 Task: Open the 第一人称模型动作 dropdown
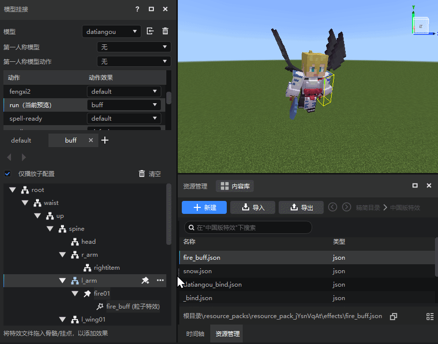click(x=134, y=61)
